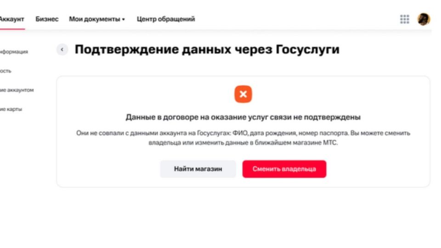This screenshot has height=248, width=441.
Task: Open the apps grid icon
Action: tap(404, 19)
